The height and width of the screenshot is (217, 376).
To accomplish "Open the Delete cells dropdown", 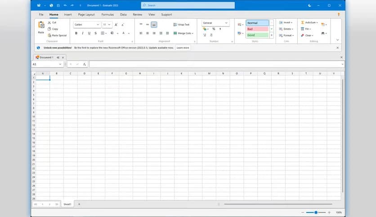I will (286, 29).
